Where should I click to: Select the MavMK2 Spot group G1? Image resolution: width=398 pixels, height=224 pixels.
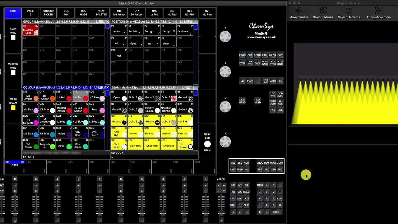30,30
